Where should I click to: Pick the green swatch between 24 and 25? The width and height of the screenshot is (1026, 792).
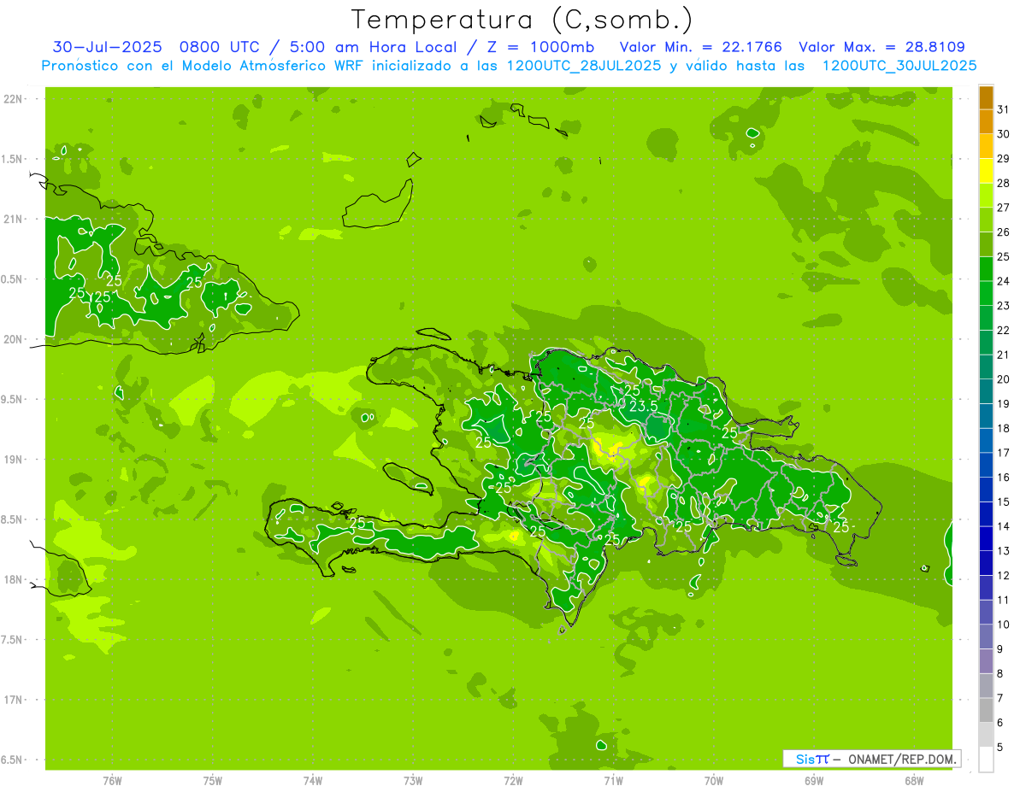pyautogui.click(x=986, y=269)
